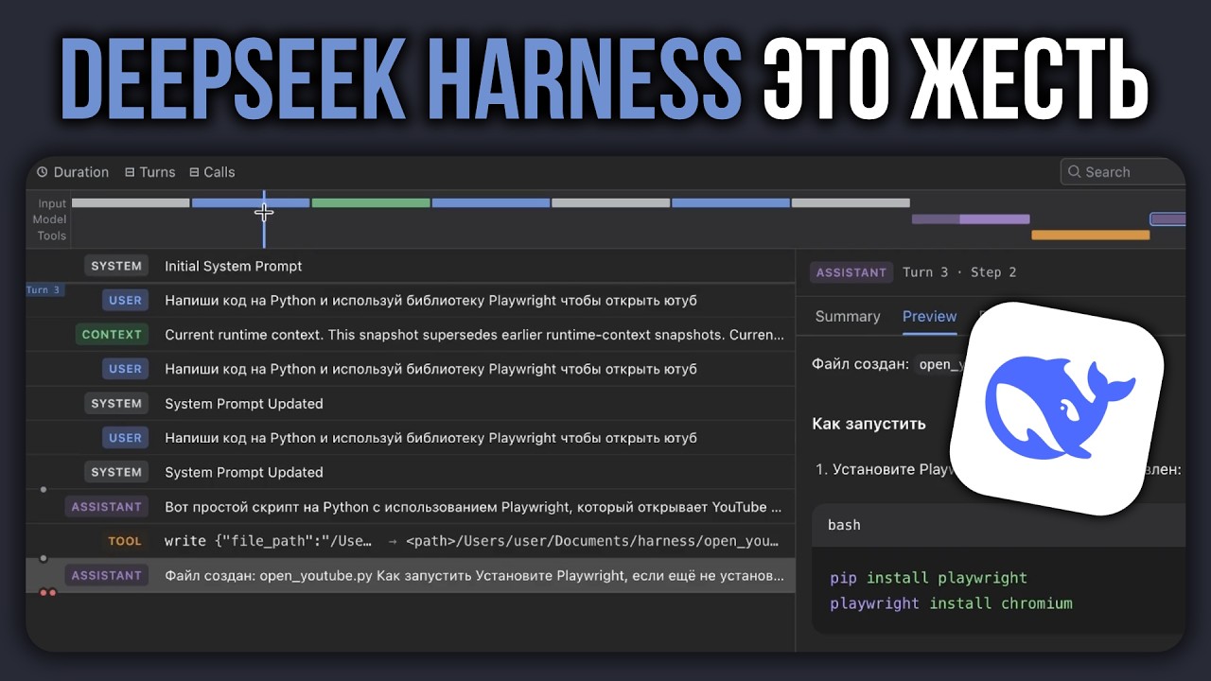Select the orange segment on Tools timeline

click(1090, 235)
